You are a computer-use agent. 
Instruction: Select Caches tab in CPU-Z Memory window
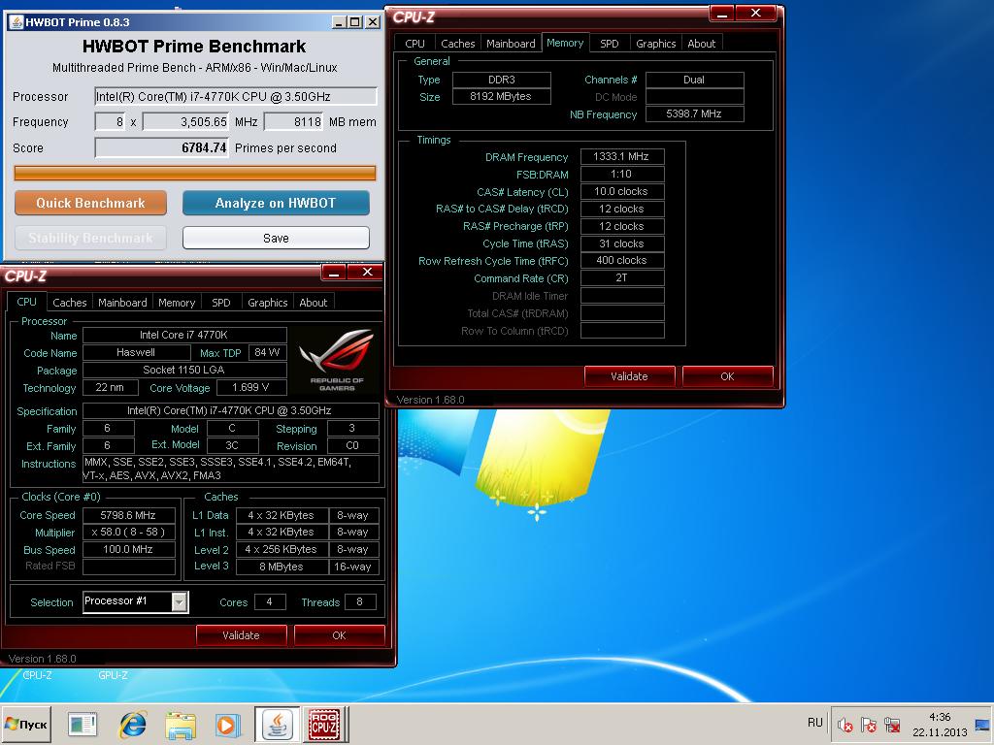[458, 44]
